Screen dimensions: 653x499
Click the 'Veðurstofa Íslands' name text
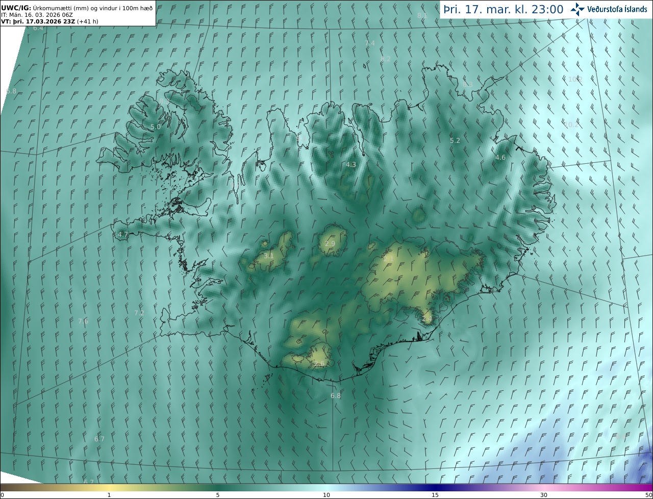[x=617, y=9]
